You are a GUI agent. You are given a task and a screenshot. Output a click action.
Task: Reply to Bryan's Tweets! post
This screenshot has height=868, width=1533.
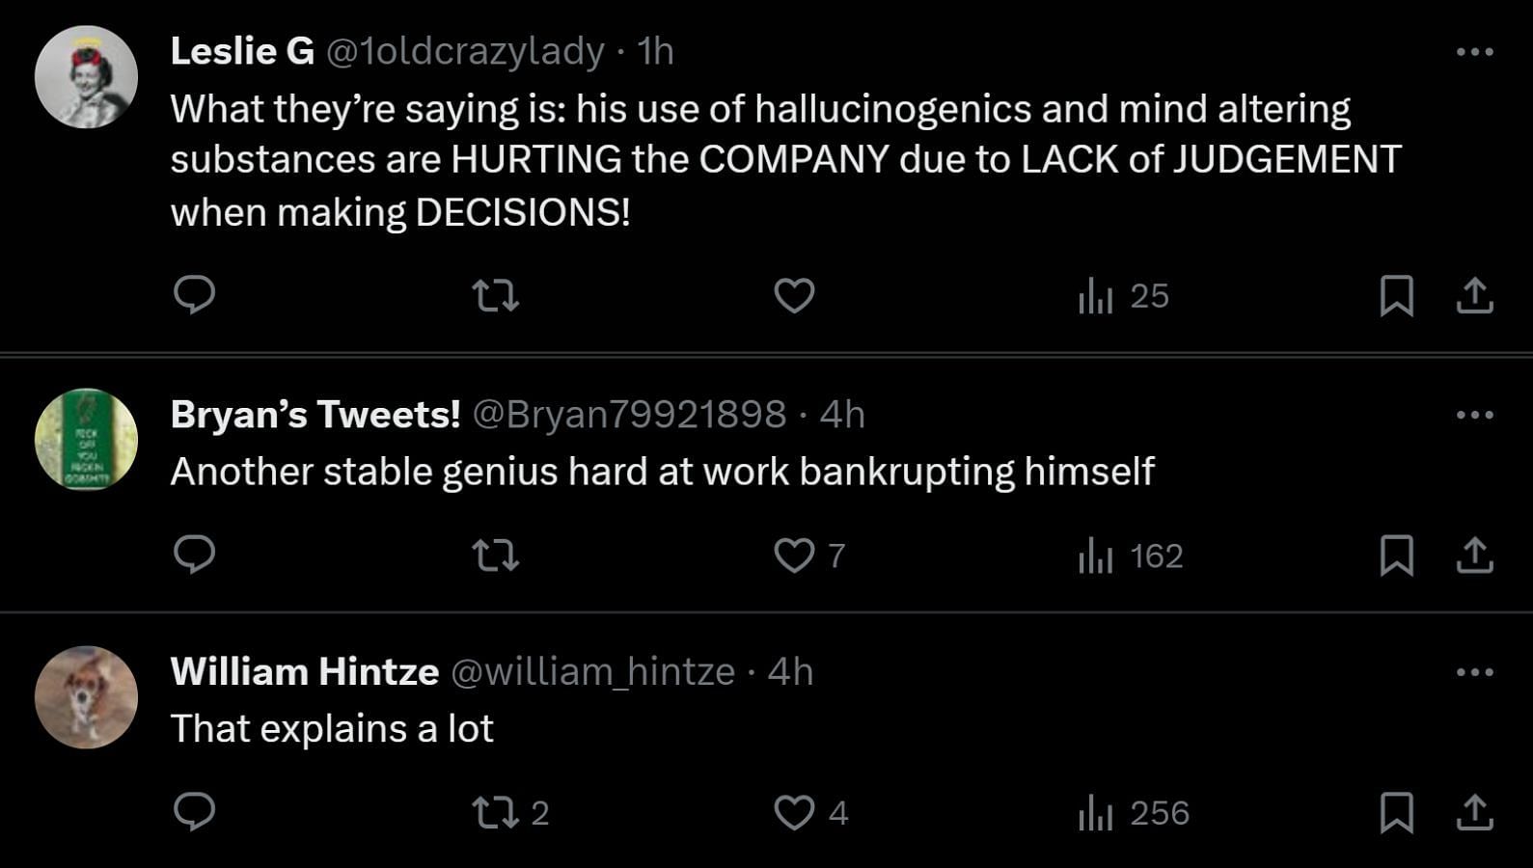point(194,555)
